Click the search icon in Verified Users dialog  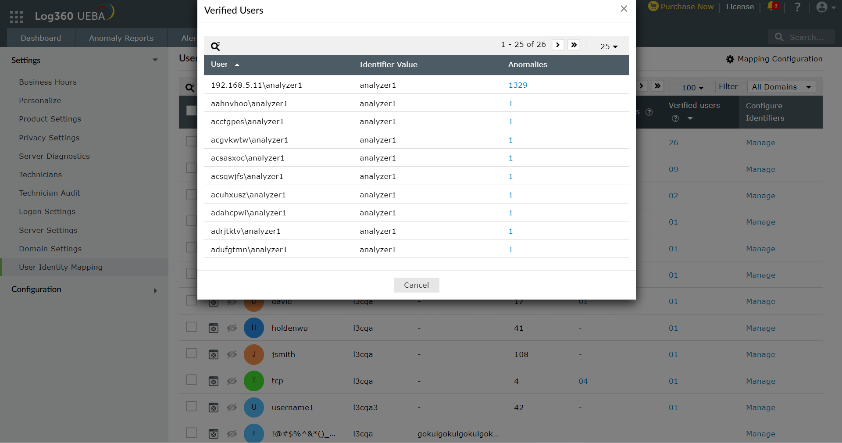pyautogui.click(x=215, y=46)
